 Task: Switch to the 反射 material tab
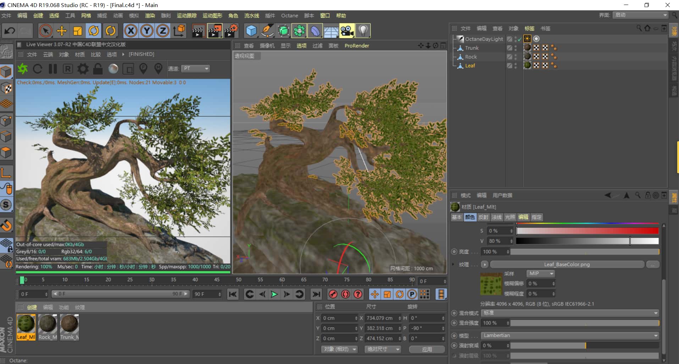(x=483, y=217)
